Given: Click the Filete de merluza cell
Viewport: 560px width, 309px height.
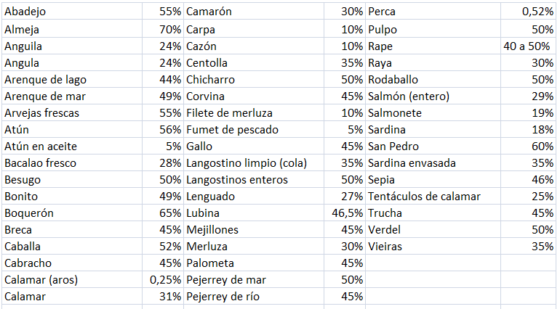Looking at the screenshot, I should point(253,113).
